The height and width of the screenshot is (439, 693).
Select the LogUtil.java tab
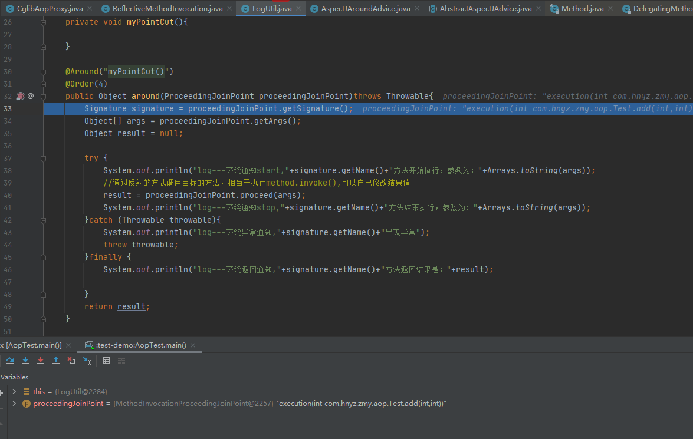(272, 8)
